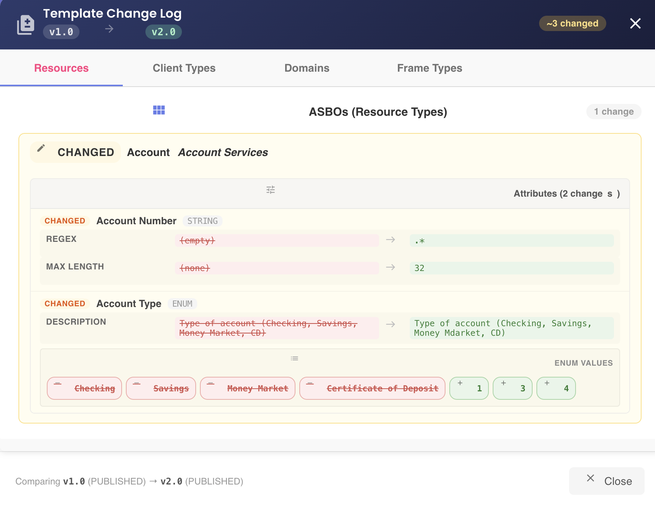Click the minus icon on Checking chip
This screenshot has height=514, width=655.
coord(58,383)
